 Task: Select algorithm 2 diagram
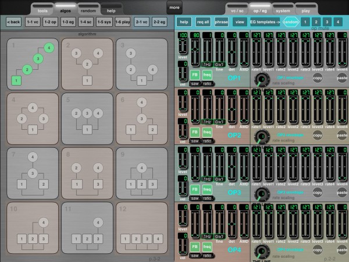click(x=87, y=64)
